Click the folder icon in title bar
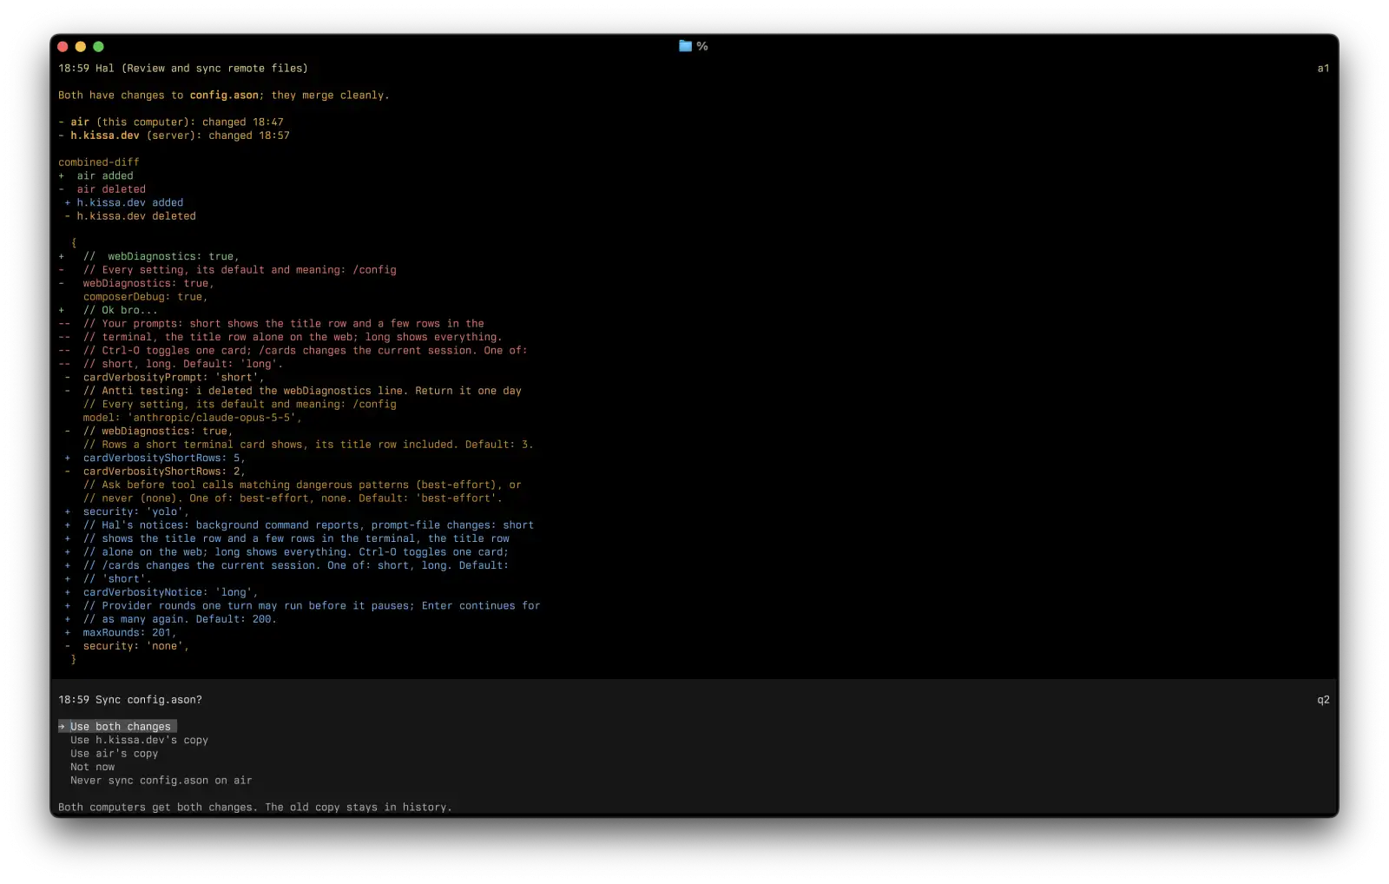 tap(685, 46)
